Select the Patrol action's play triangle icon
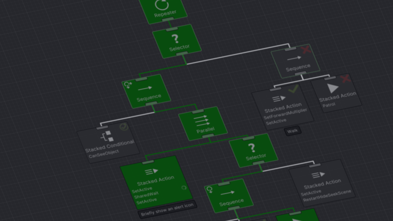The image size is (393, 221). click(332, 88)
